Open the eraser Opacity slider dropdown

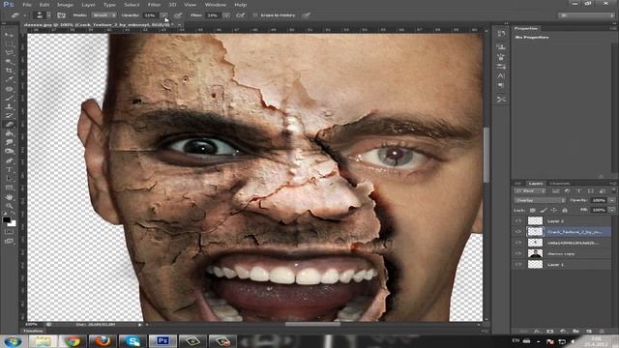pos(163,15)
